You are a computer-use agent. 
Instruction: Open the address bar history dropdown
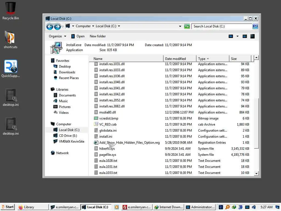pyautogui.click(x=180, y=26)
